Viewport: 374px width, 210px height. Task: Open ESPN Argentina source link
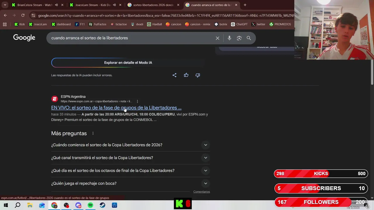point(92,99)
